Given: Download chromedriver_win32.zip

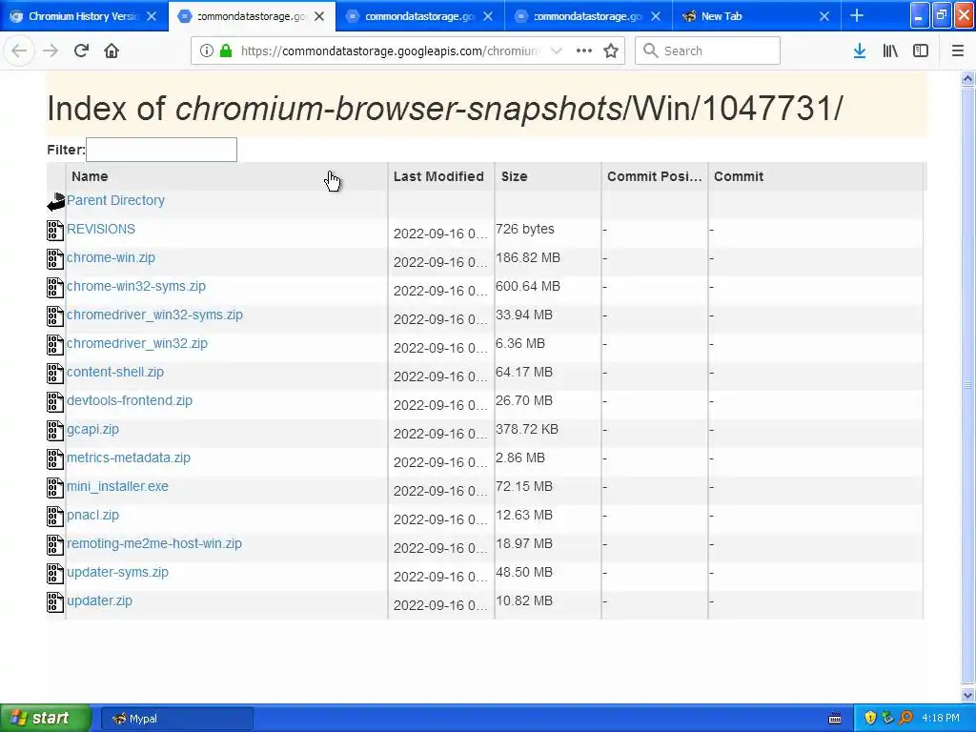Looking at the screenshot, I should 137,343.
